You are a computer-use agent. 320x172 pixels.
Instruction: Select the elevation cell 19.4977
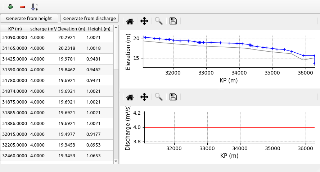(71, 134)
